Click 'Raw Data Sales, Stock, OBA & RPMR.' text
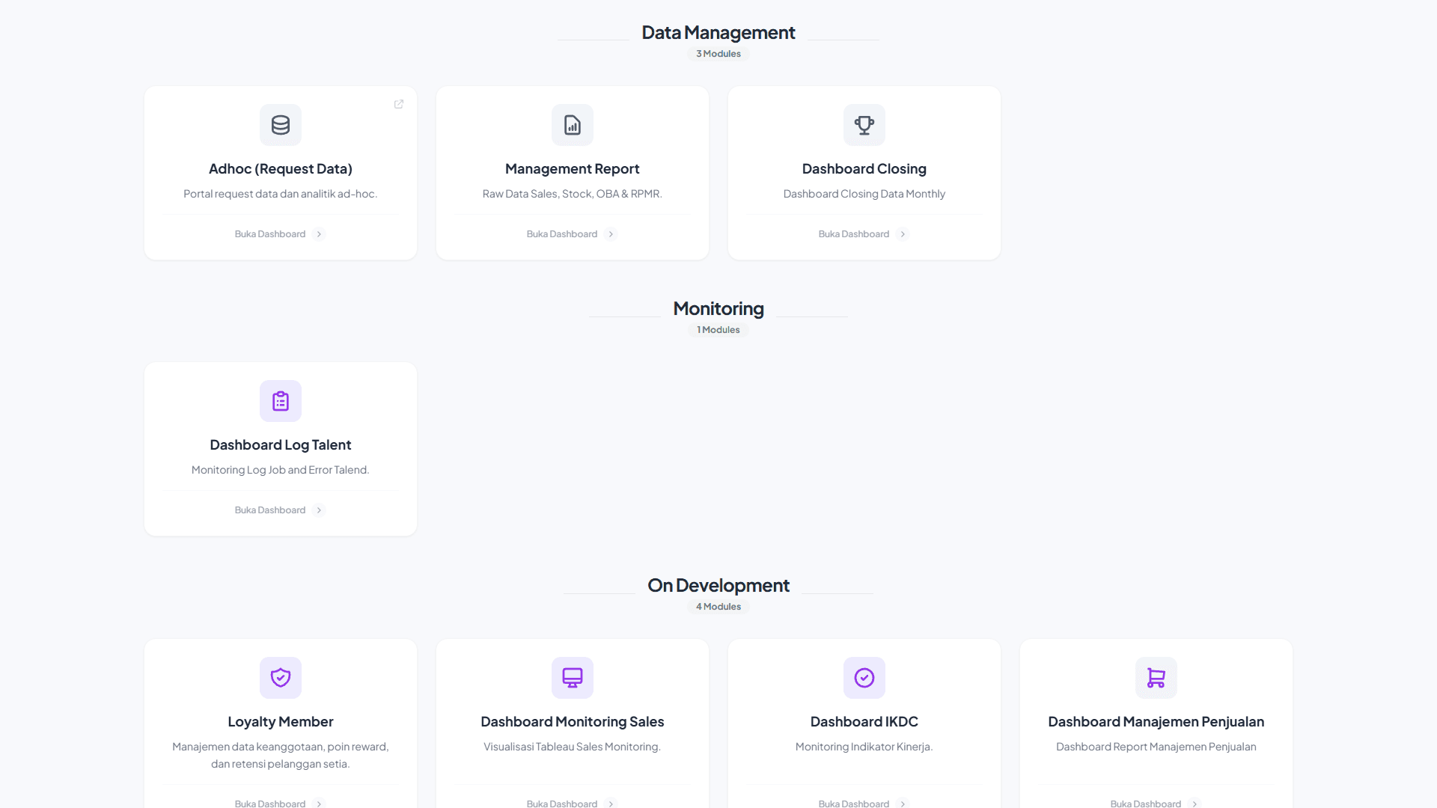The image size is (1437, 808). [x=573, y=194]
